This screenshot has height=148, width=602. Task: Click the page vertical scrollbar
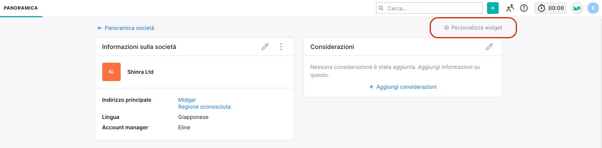pos(600,82)
